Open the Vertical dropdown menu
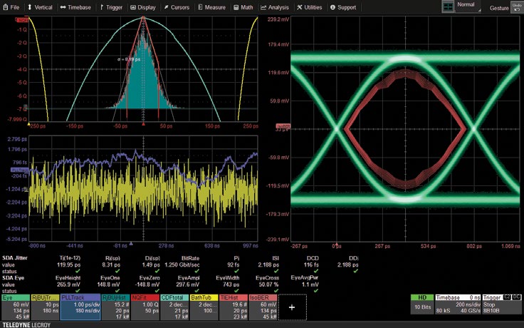Viewport: 524px width, 328px height. click(41, 7)
